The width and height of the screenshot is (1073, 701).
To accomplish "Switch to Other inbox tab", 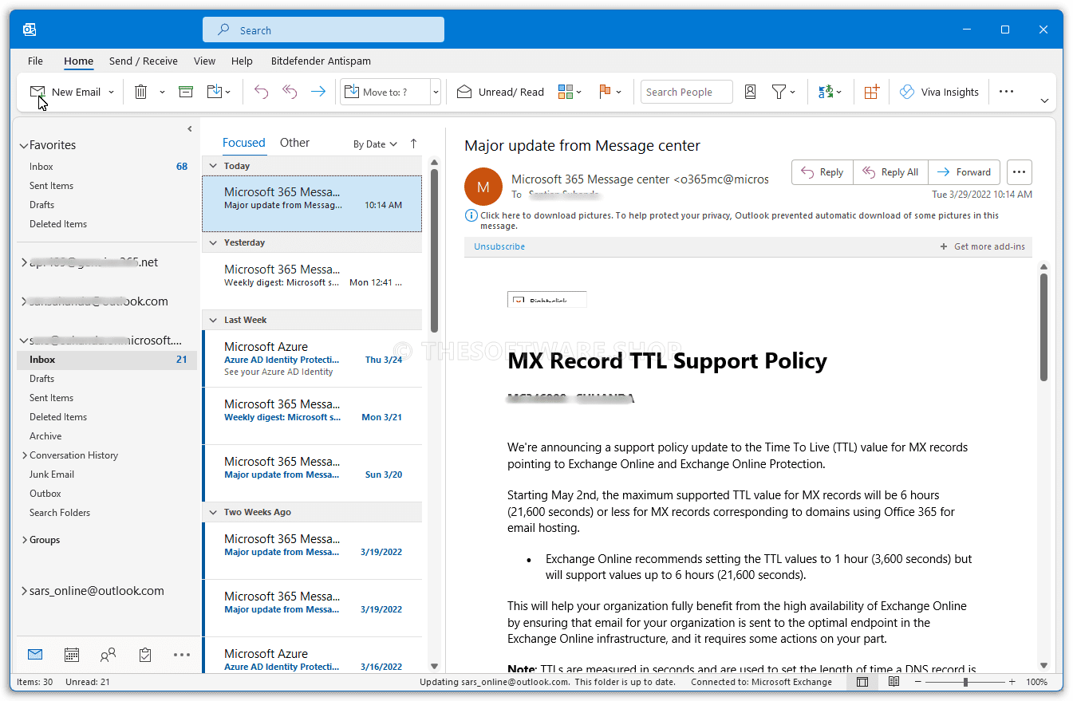I will click(x=294, y=143).
